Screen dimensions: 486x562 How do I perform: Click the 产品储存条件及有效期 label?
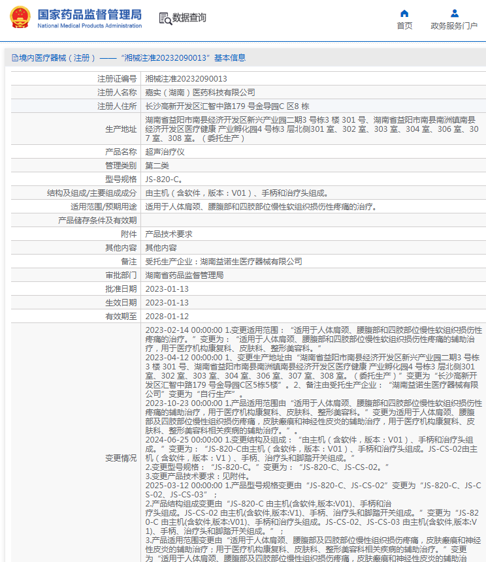click(x=97, y=221)
